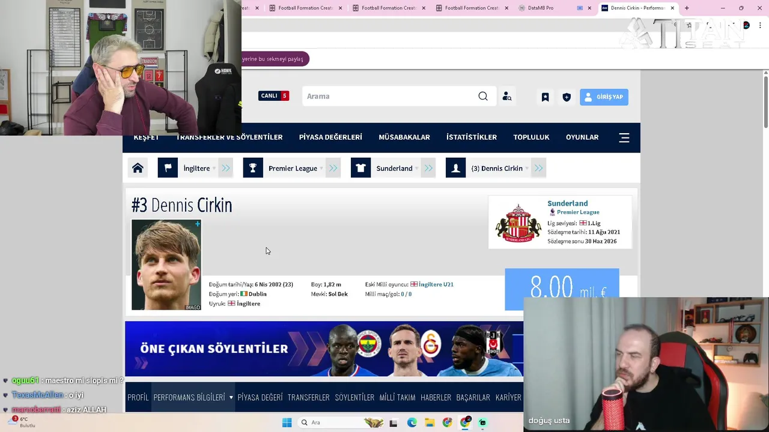The width and height of the screenshot is (769, 432).
Task: Click the trophy icon beside Premier League
Action: (x=253, y=168)
